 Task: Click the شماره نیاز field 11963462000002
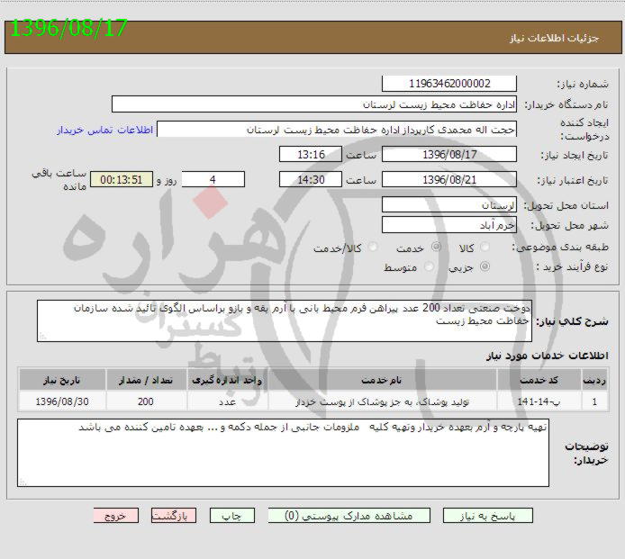pyautogui.click(x=449, y=84)
